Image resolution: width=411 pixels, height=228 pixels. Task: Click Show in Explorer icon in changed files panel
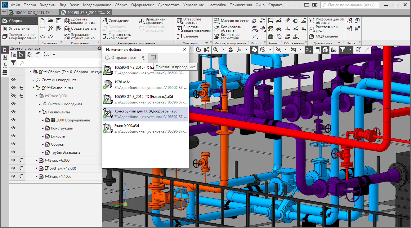153,58
